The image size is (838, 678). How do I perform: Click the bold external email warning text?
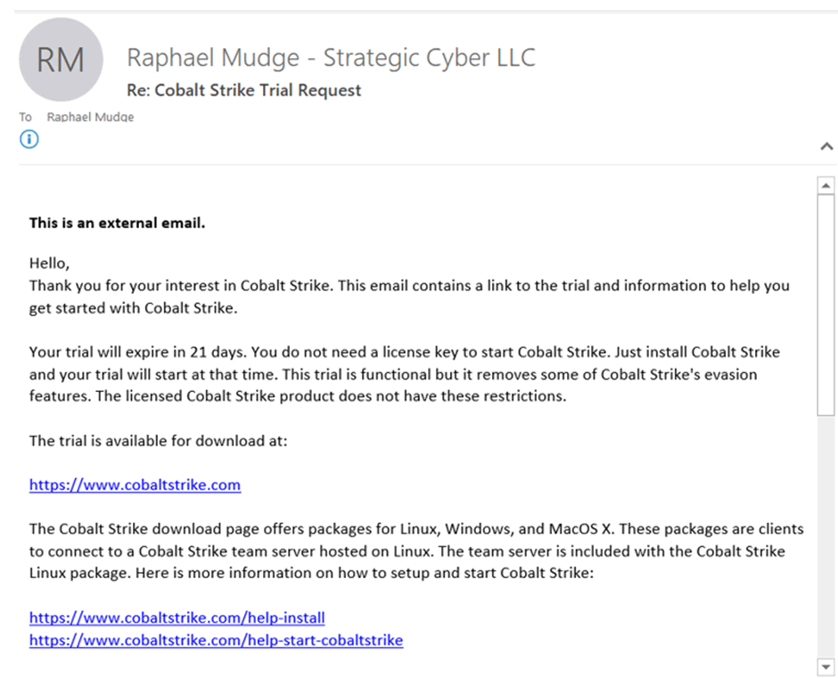click(x=117, y=223)
